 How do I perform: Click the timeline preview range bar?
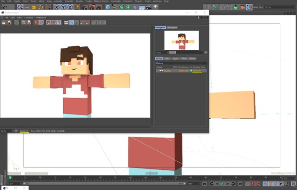point(104,184)
